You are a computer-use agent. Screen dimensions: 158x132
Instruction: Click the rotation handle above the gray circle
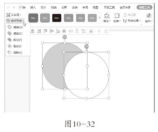coord(65,37)
